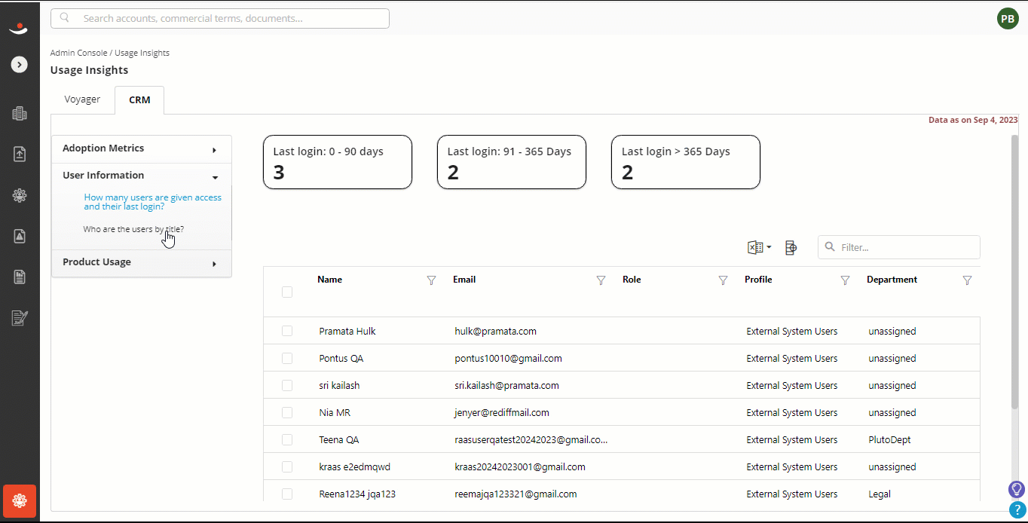The image size is (1028, 523).
Task: Click the hulk@pramata.com email cell
Action: tap(495, 331)
